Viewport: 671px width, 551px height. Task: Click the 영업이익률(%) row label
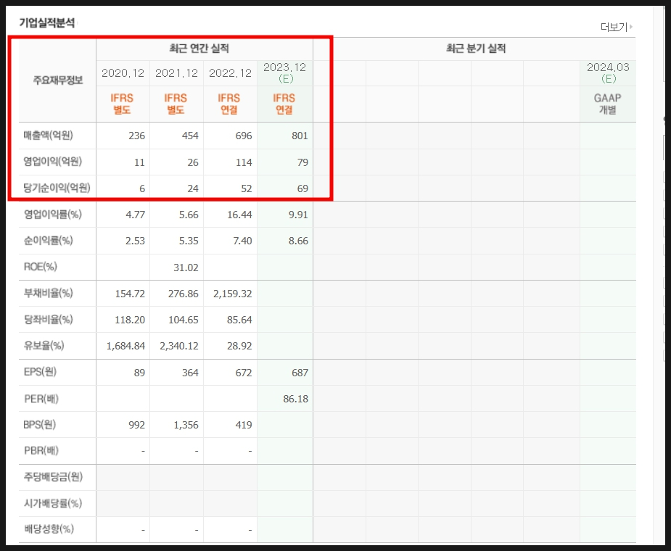coord(53,215)
